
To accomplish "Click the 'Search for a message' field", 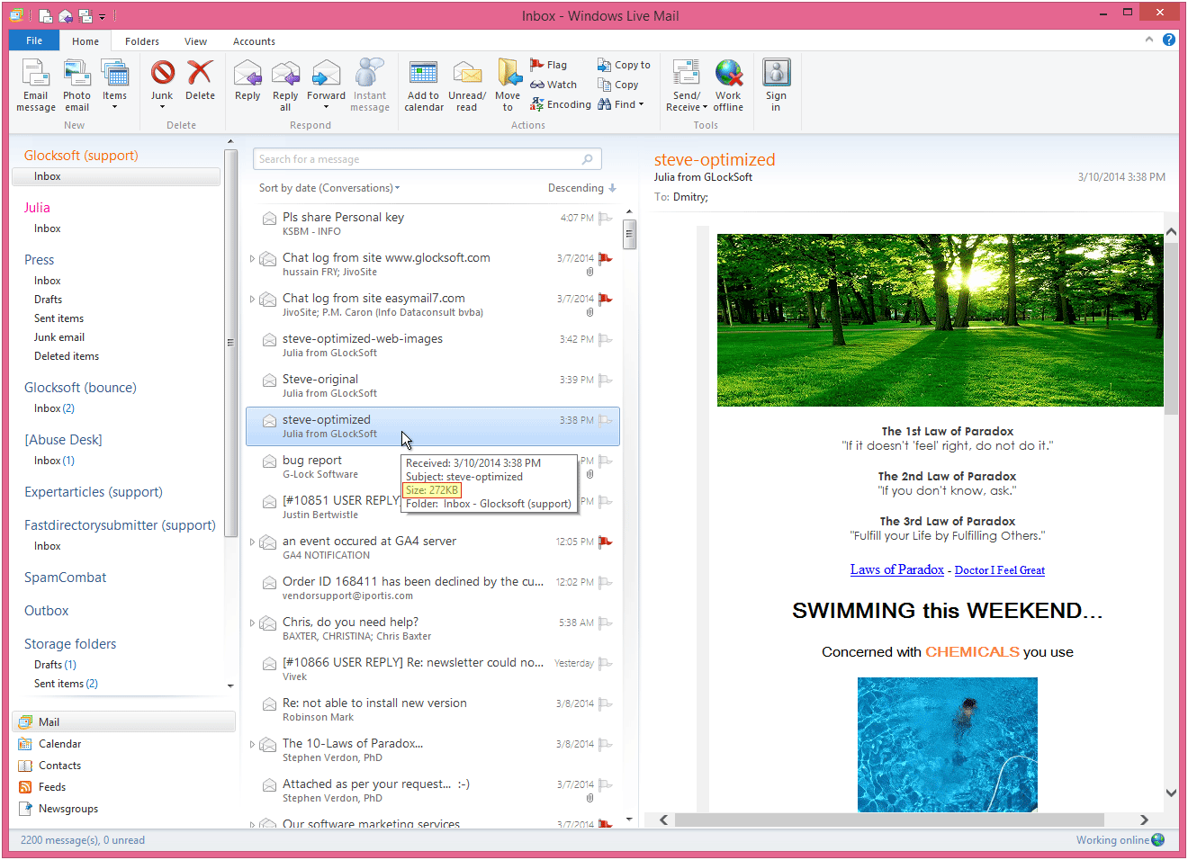I will 427,159.
